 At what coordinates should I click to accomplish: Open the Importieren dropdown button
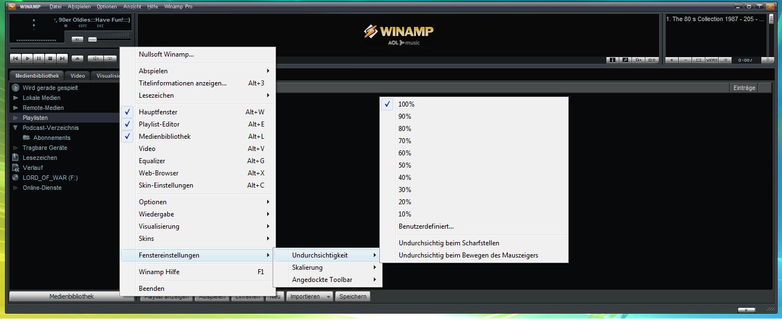(x=310, y=296)
